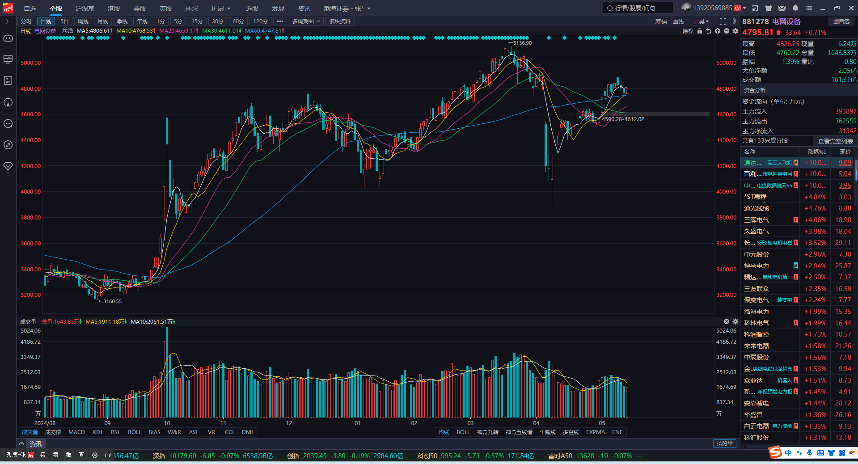858x464 pixels.
Task: Open the 工具 tools dropdown
Action: (x=701, y=21)
